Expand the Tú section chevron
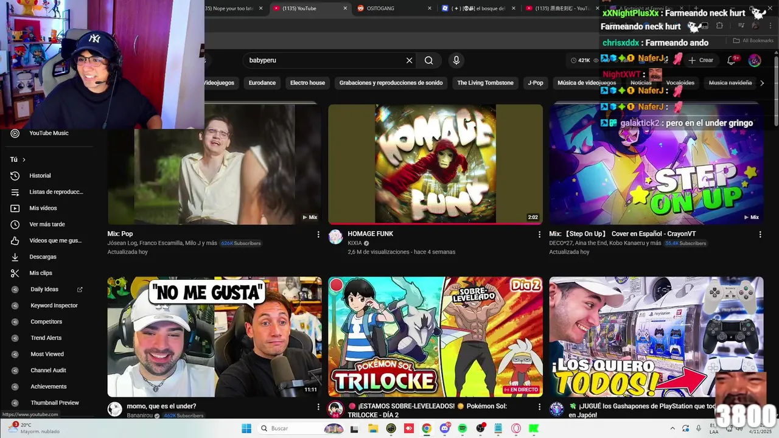The width and height of the screenshot is (779, 438). coord(24,159)
